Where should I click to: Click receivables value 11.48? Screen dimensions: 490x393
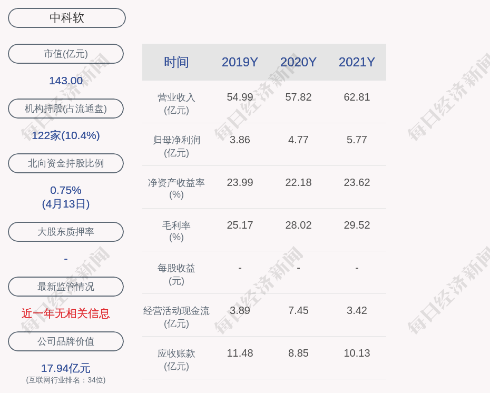[x=240, y=353]
